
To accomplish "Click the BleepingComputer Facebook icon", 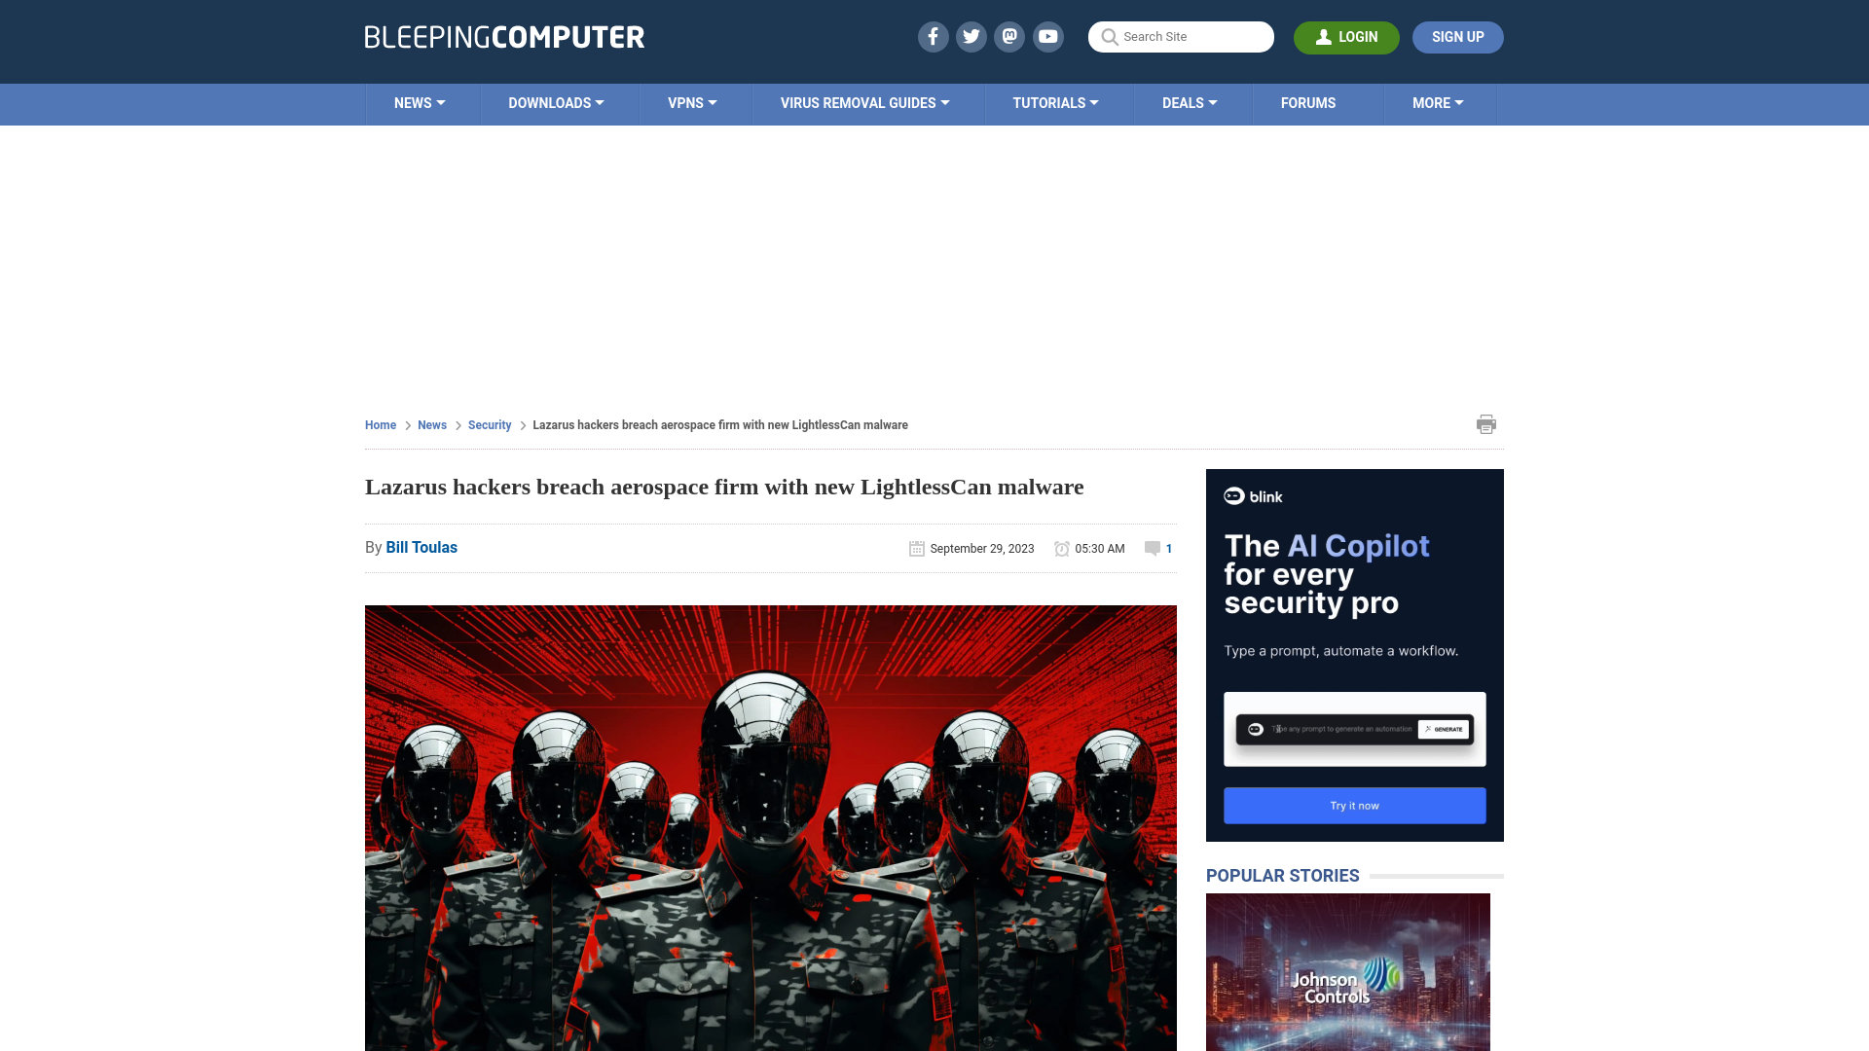I will 934,36.
